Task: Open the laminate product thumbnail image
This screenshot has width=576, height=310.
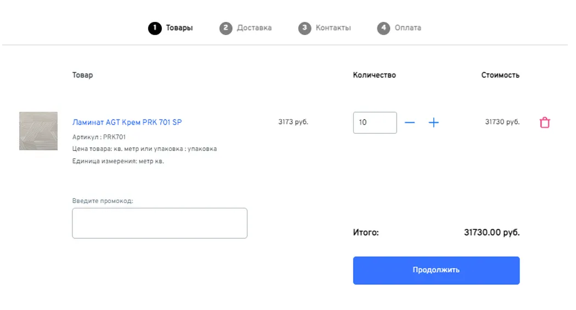Action: click(x=38, y=131)
